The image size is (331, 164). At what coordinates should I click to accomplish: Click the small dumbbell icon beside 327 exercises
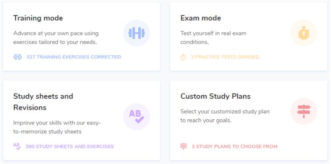click(x=17, y=57)
